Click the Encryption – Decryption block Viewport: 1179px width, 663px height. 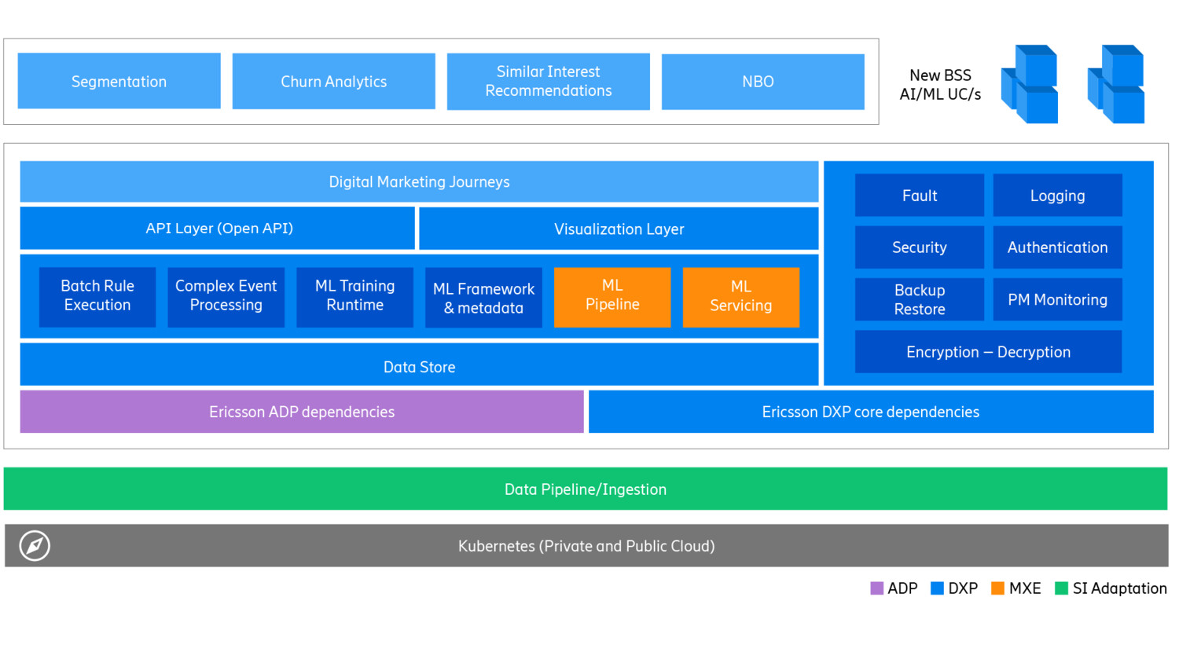[988, 352]
